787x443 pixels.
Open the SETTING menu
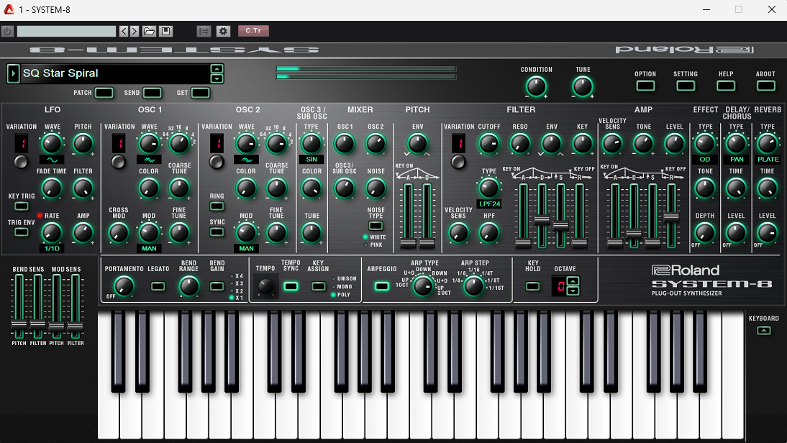click(686, 86)
